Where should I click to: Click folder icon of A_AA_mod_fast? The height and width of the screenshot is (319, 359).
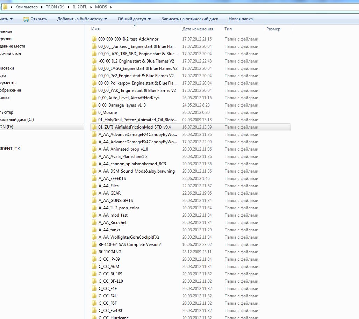pos(94,215)
